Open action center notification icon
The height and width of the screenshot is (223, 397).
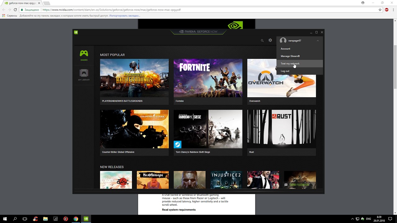(390, 219)
